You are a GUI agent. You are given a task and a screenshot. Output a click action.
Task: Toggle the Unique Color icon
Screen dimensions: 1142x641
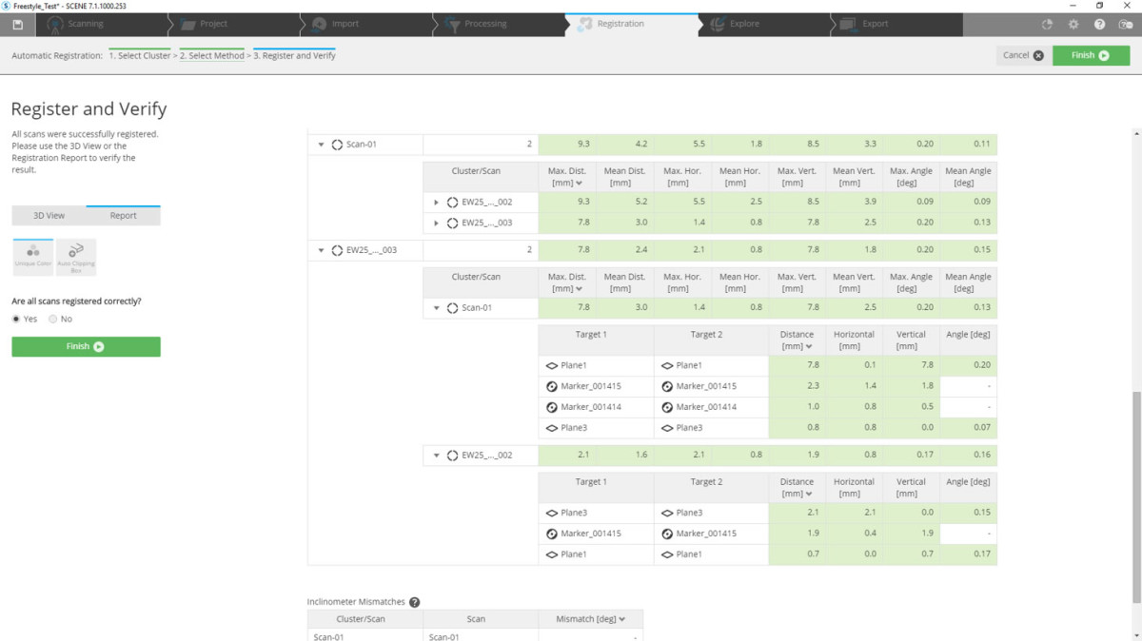(33, 257)
